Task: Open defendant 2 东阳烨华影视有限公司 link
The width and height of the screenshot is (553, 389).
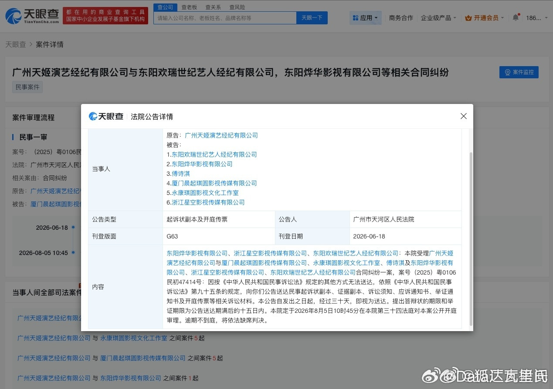Action: pos(202,164)
